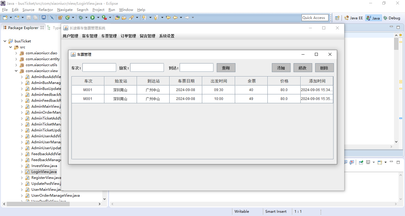This screenshot has width=405, height=216.
Task: Click the Open Task folder icon
Action: pos(124,18)
